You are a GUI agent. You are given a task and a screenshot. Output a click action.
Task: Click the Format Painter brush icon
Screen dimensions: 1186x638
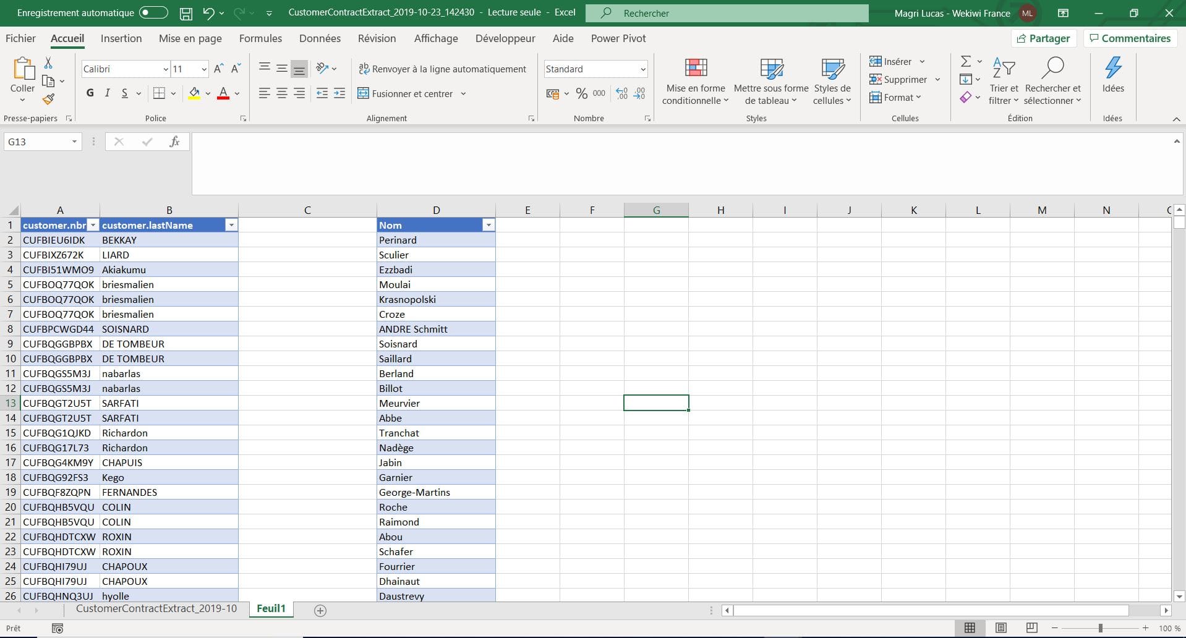click(x=48, y=99)
